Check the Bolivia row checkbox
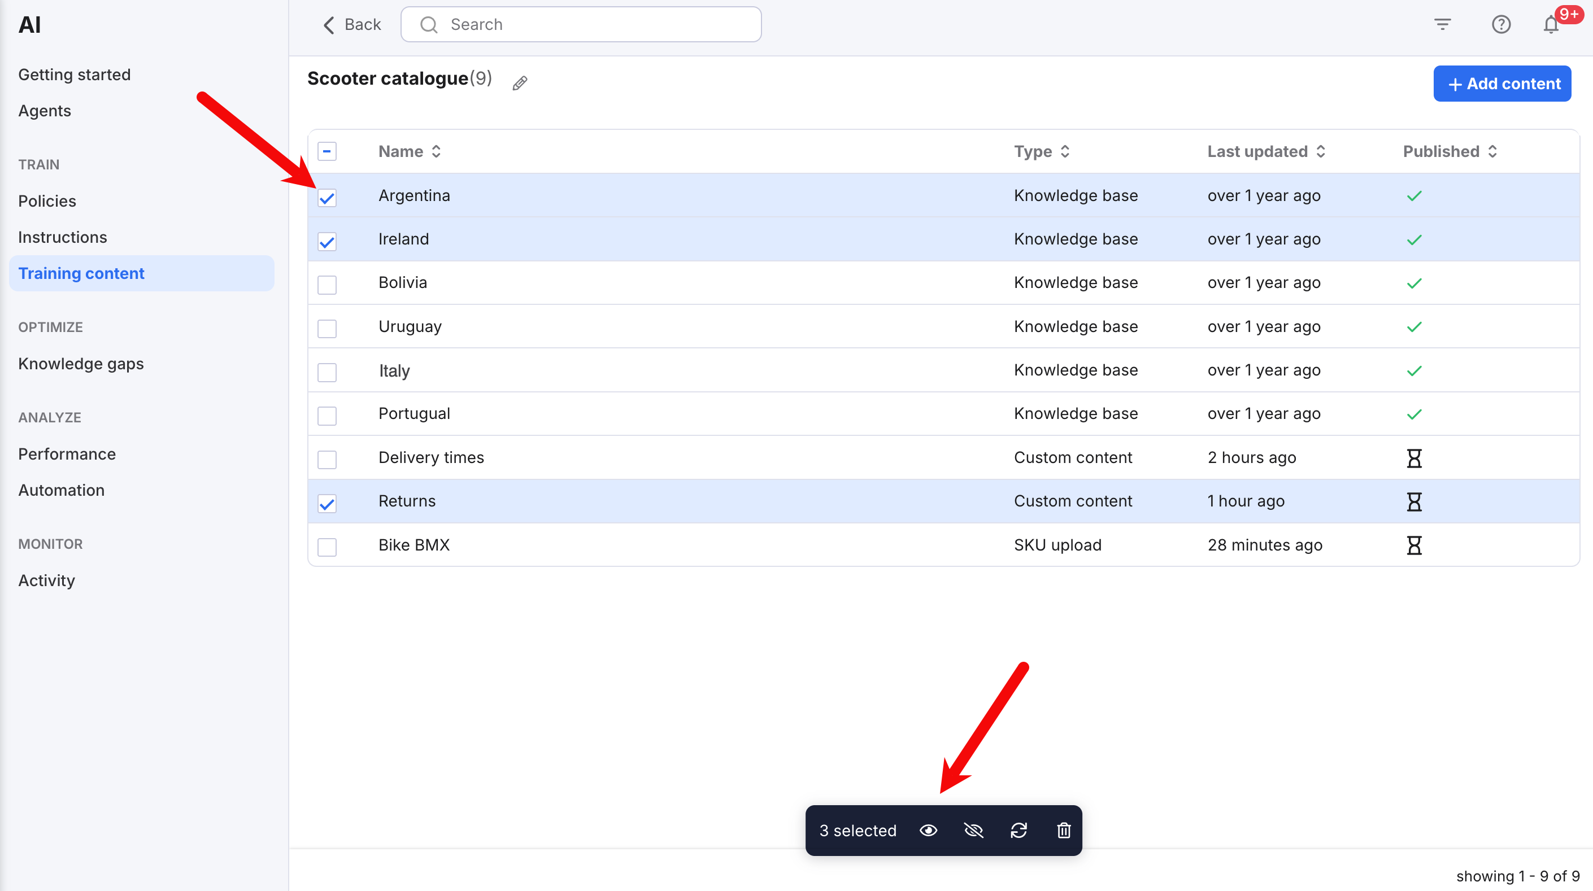Image resolution: width=1593 pixels, height=891 pixels. coord(327,285)
